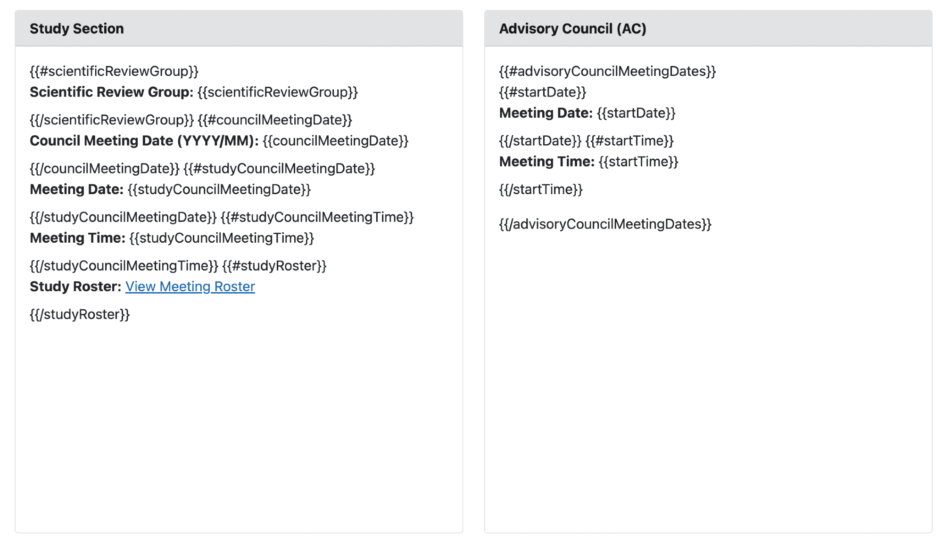
Task: Click the closing {{/advisoryCouncilMeetingDates}} tag
Action: pyautogui.click(x=605, y=224)
